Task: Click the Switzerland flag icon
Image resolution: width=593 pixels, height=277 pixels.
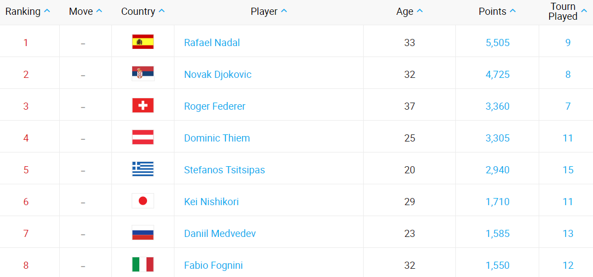Action: pos(143,106)
